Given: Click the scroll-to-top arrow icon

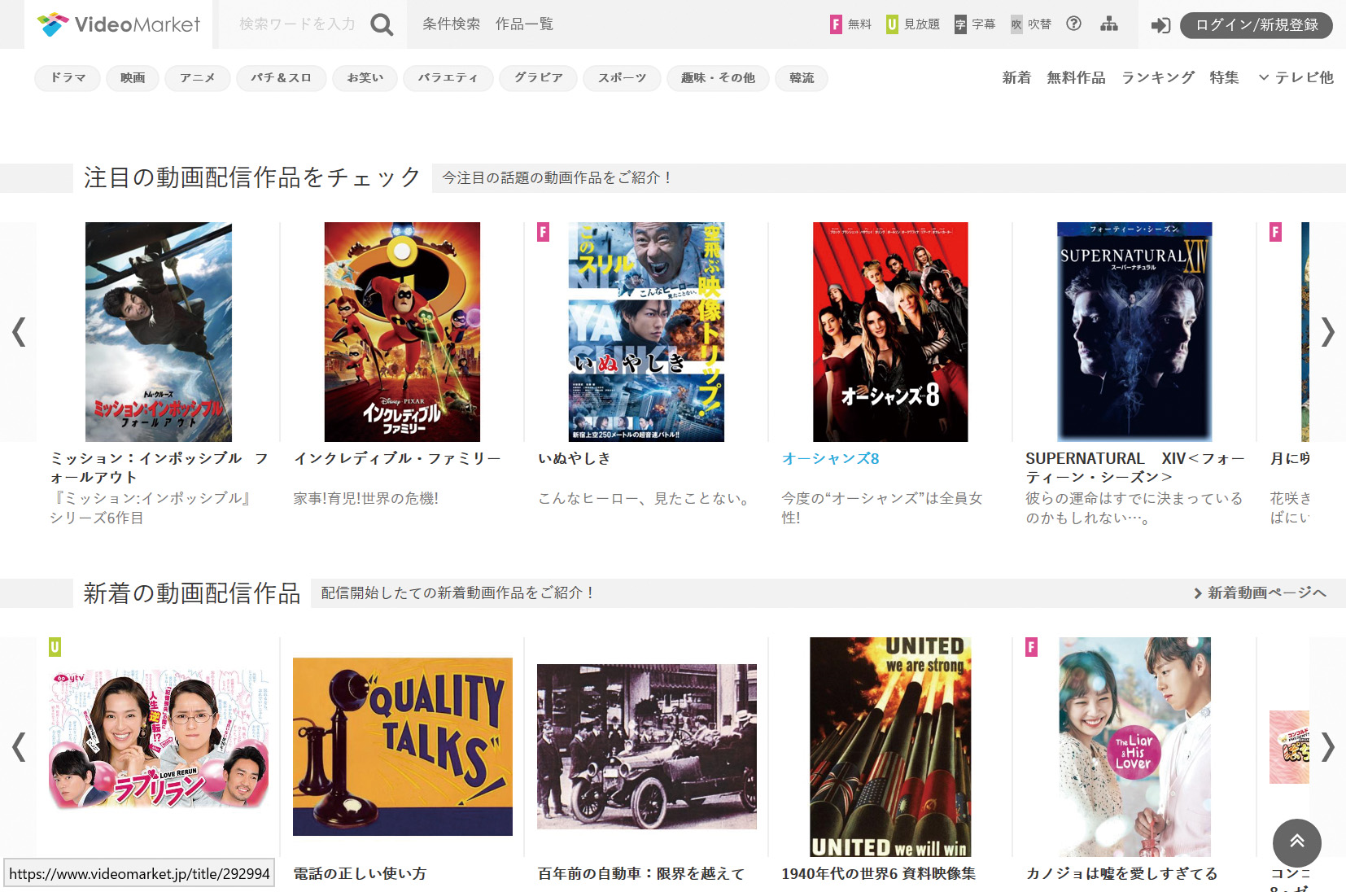Looking at the screenshot, I should 1296,844.
